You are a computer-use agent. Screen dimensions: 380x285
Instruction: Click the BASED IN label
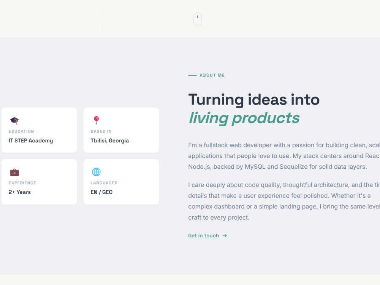click(x=101, y=131)
